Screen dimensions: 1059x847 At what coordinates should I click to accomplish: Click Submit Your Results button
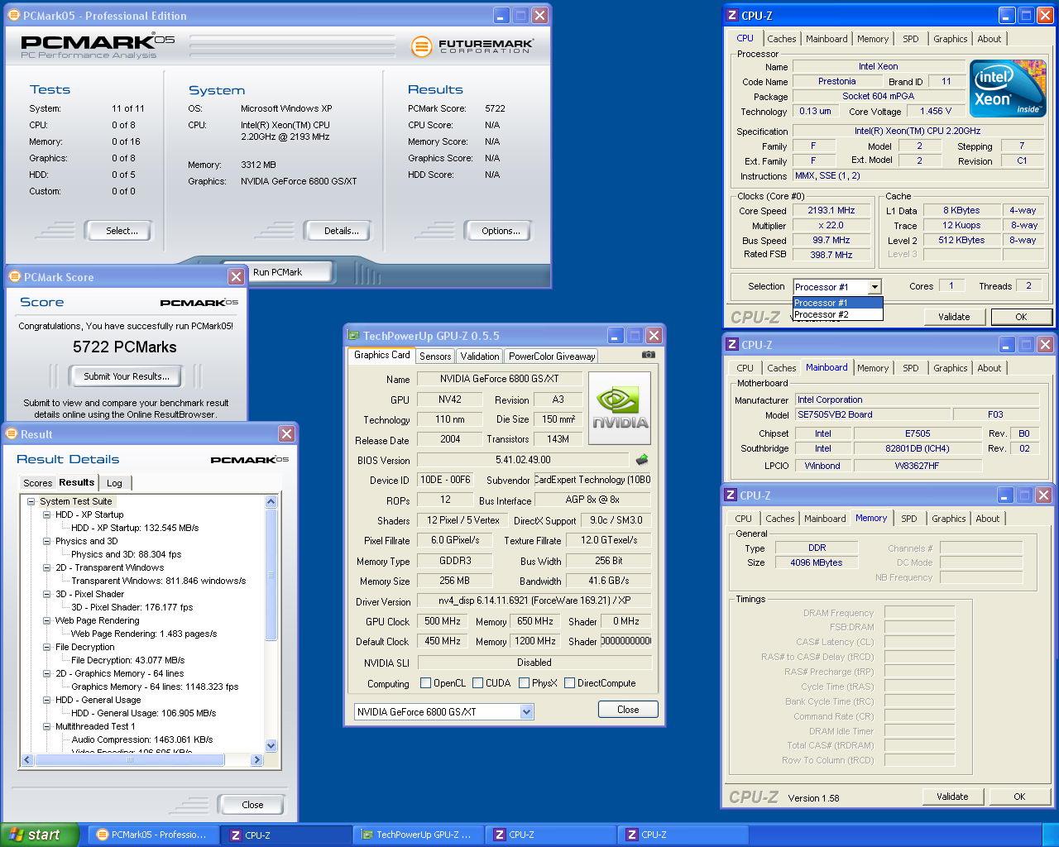point(127,376)
